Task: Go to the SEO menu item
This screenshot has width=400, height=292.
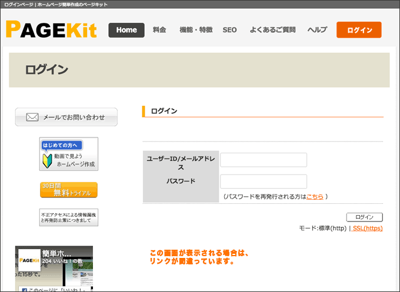Action: point(229,30)
